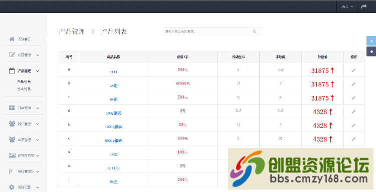Click the 产品列表 breadcrumb heading
The image size is (376, 192).
click(114, 31)
